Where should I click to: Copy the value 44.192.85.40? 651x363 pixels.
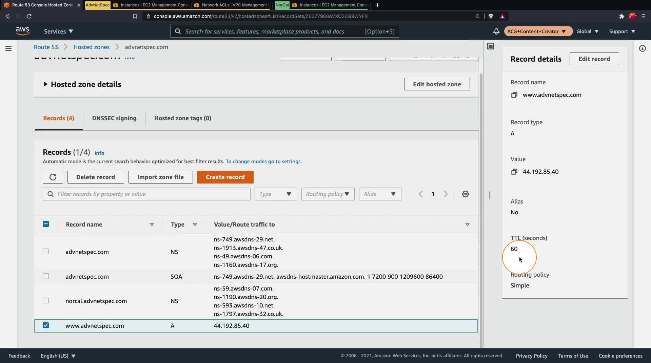[x=514, y=172]
